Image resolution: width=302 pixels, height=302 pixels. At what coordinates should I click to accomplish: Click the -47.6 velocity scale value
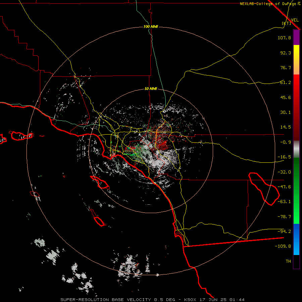284,187
